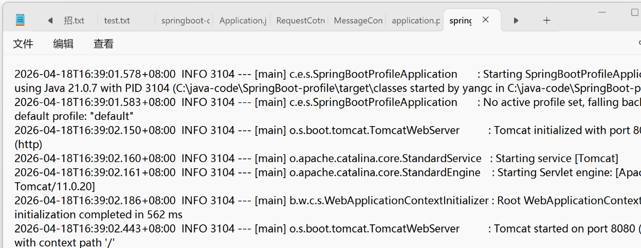
Task: Click 'b.w.c.s.WebApplicationContextInitializer' logger name
Action: (389, 201)
